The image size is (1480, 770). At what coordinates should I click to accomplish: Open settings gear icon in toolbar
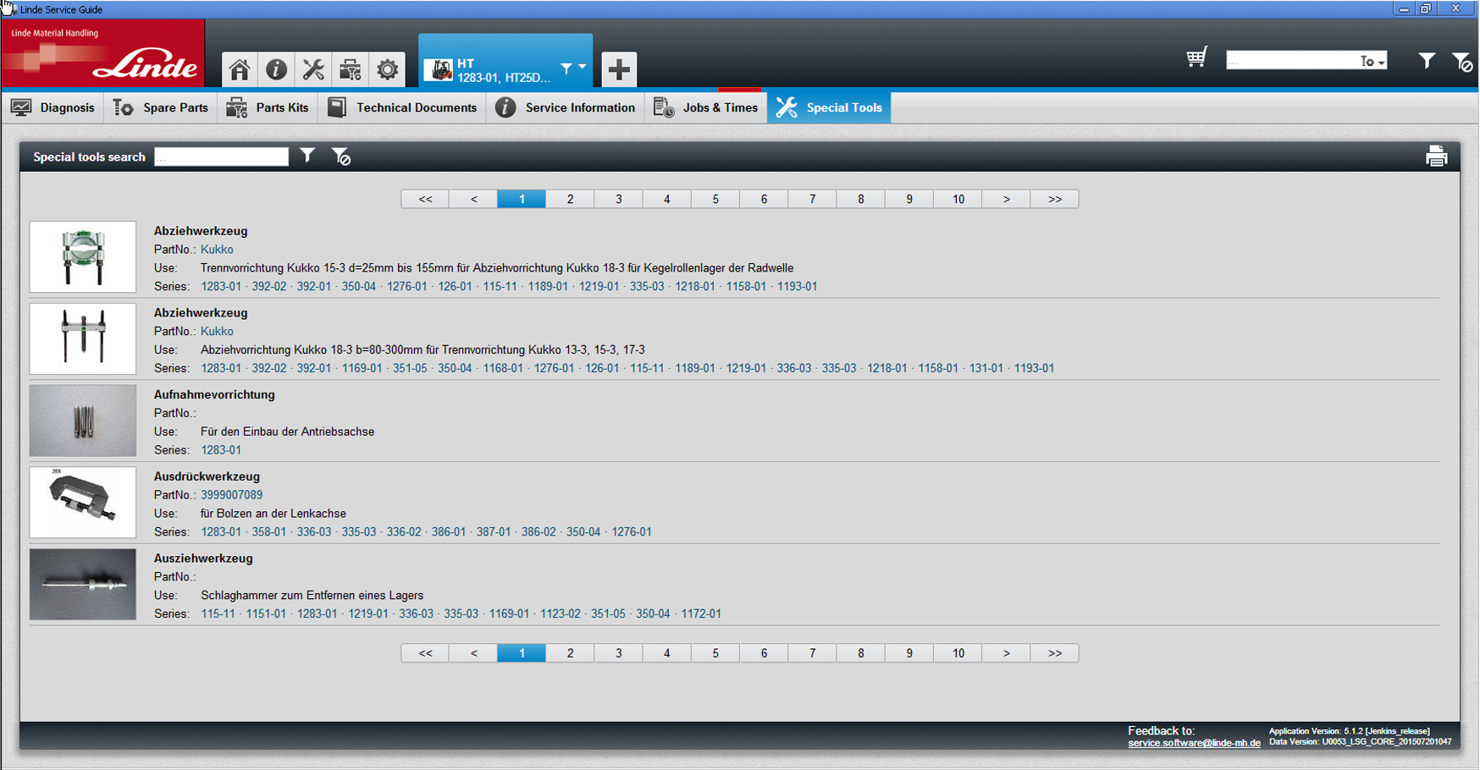[x=387, y=69]
